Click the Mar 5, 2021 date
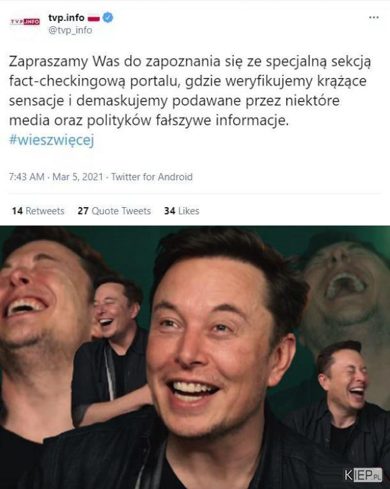Screen dimensions: 390x489 click(x=77, y=177)
